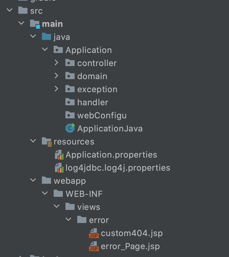Select the WEB-INF folder label

(84, 194)
